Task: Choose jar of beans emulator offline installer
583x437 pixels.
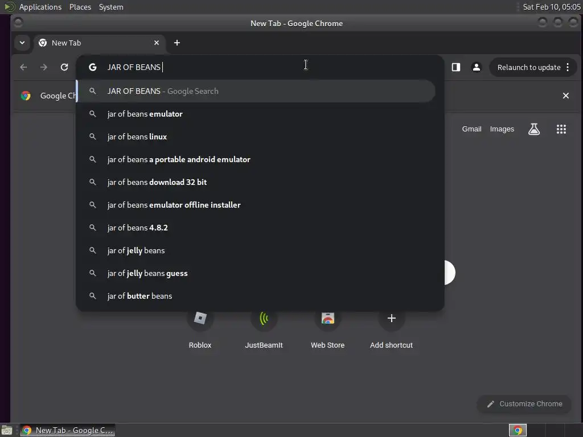Action: [x=256, y=205]
